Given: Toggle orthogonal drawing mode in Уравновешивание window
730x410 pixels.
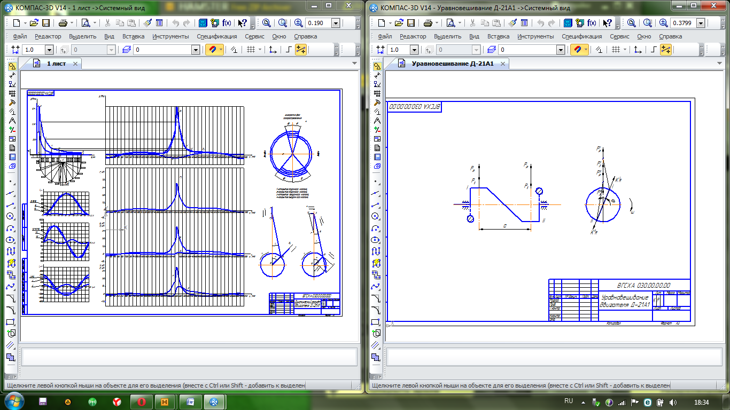Looking at the screenshot, I should coord(654,49).
